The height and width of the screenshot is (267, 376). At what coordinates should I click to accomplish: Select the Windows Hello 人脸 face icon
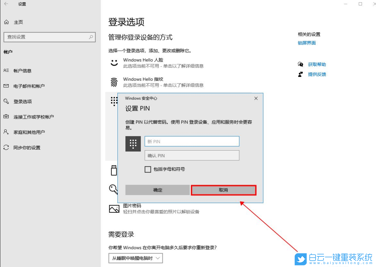pyautogui.click(x=114, y=62)
